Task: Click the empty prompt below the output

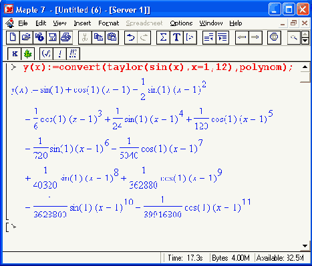Action: [14, 227]
